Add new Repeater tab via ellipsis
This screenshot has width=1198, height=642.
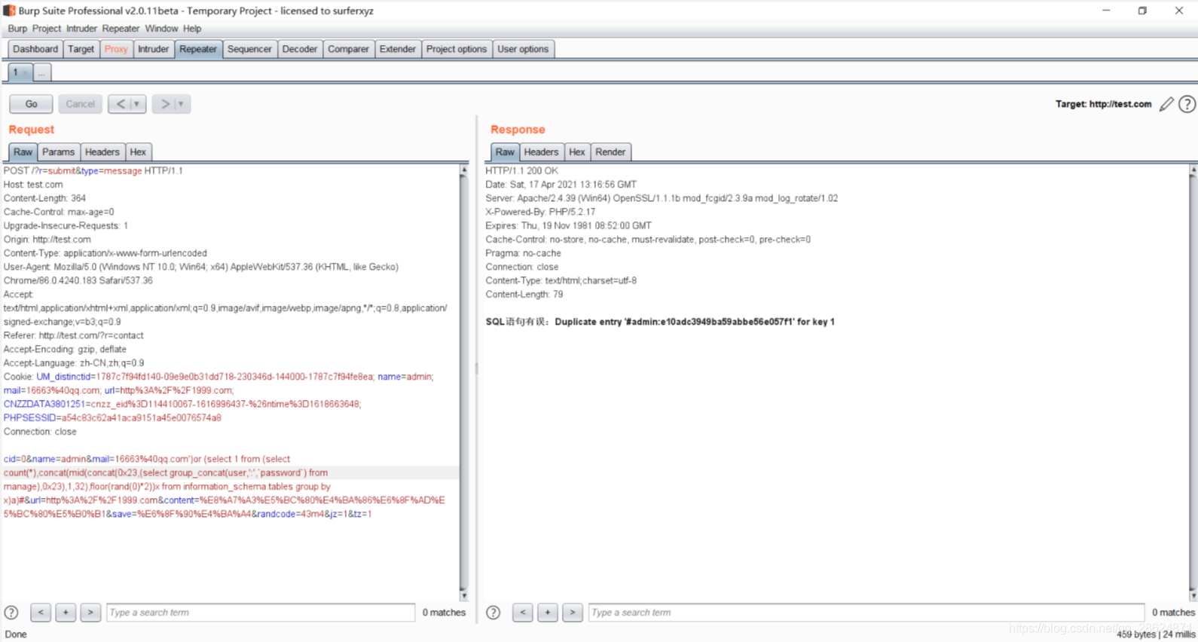[x=42, y=73]
